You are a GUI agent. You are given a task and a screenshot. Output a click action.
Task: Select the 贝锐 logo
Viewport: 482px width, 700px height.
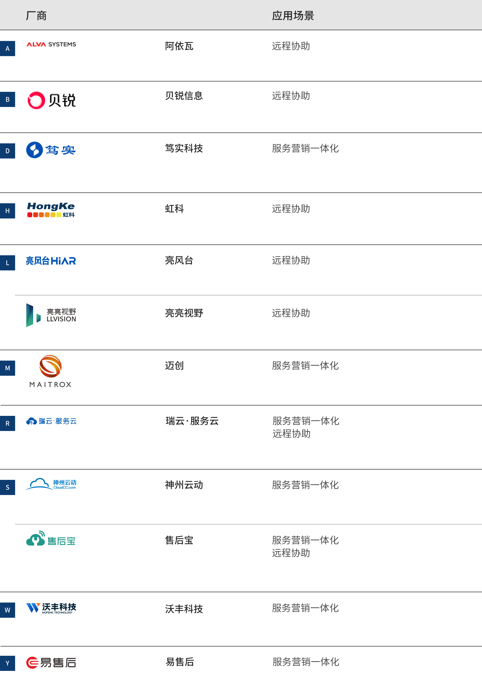point(51,101)
